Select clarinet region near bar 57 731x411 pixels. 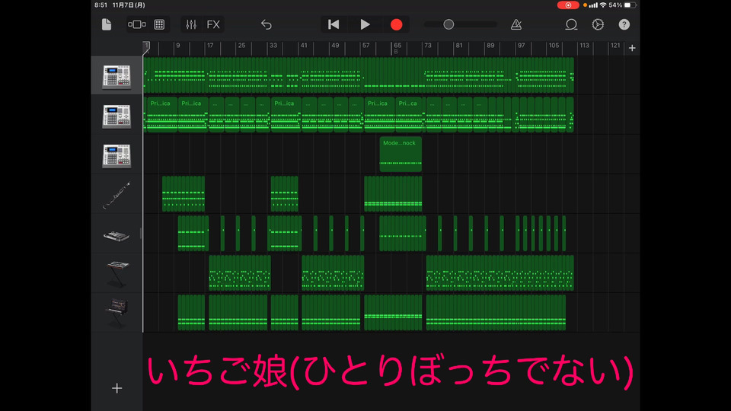[x=393, y=194]
